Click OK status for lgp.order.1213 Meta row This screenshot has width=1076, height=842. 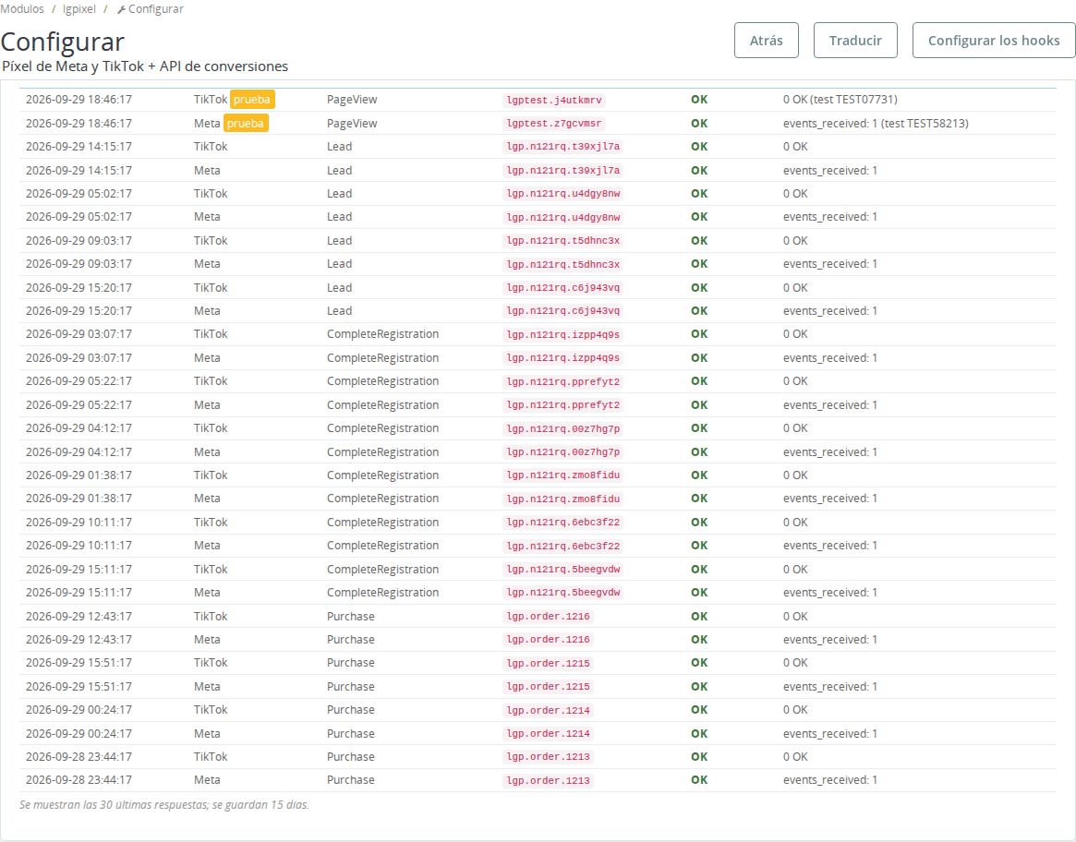(699, 780)
